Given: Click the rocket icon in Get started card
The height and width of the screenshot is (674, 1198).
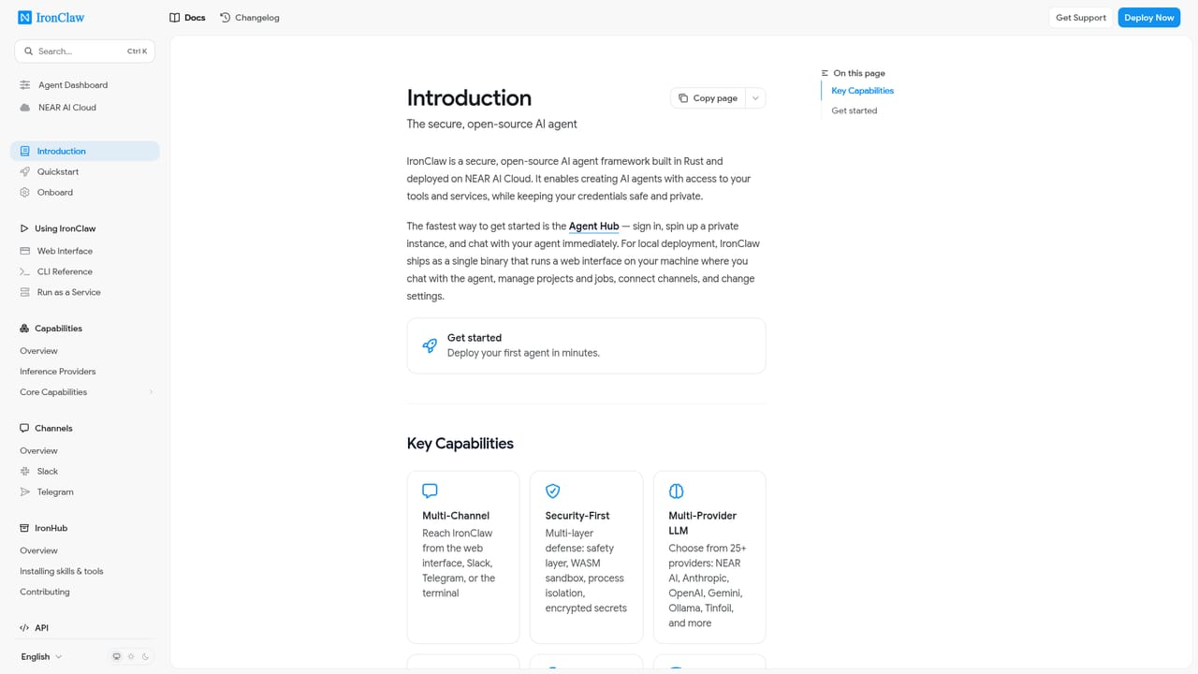Looking at the screenshot, I should click(430, 345).
